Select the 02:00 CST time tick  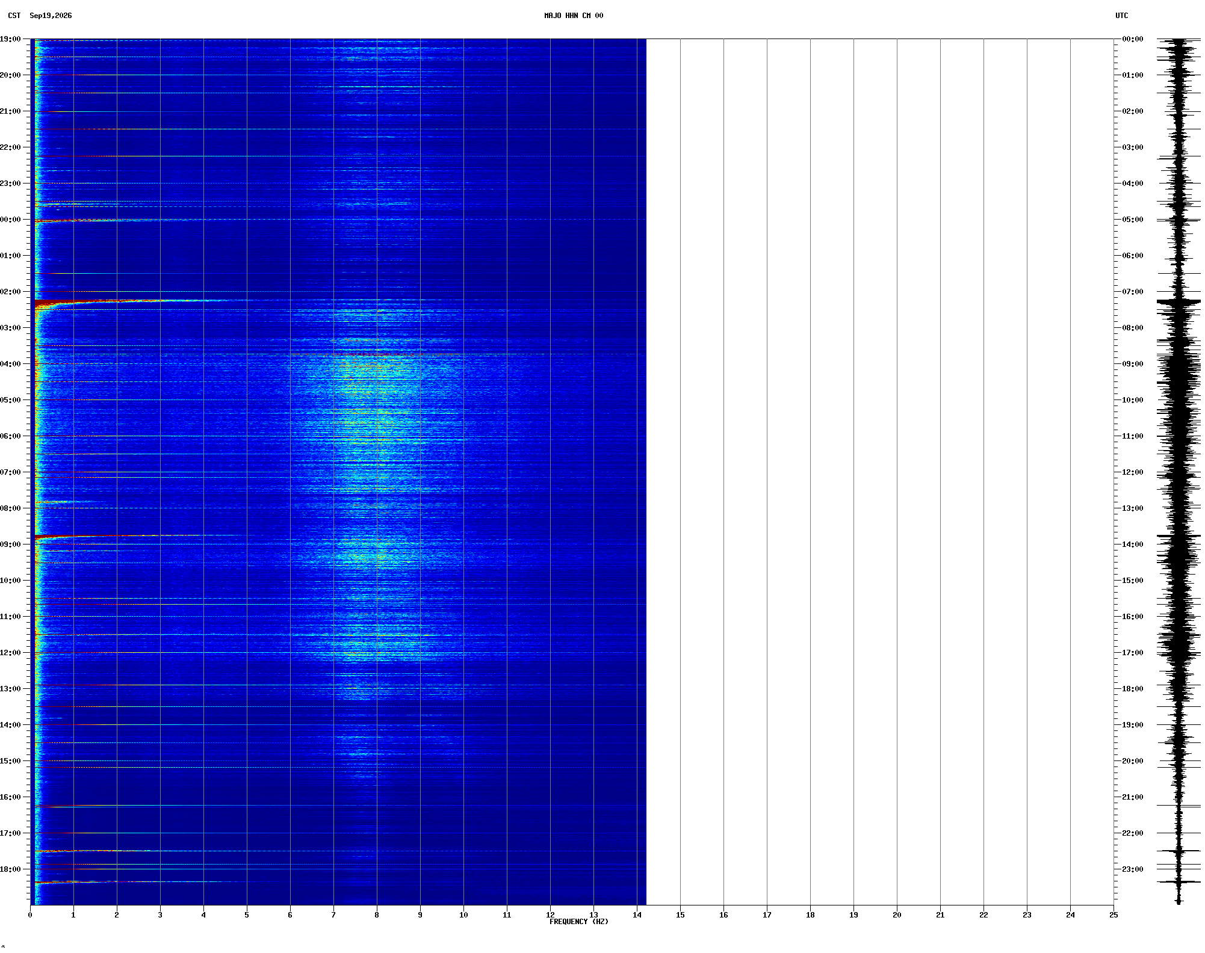point(10,292)
